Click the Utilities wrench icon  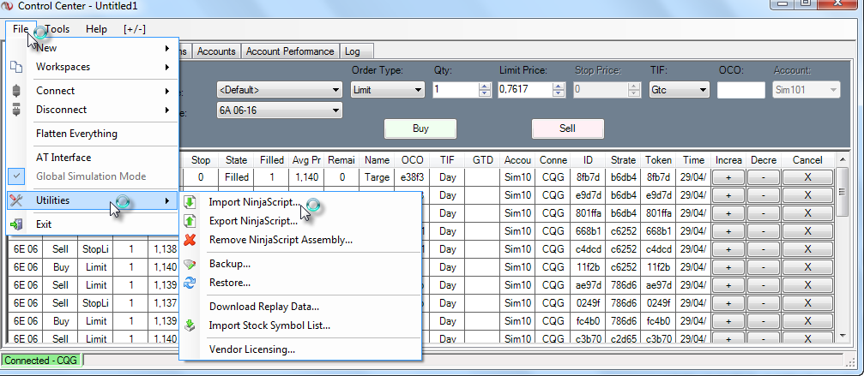point(16,200)
